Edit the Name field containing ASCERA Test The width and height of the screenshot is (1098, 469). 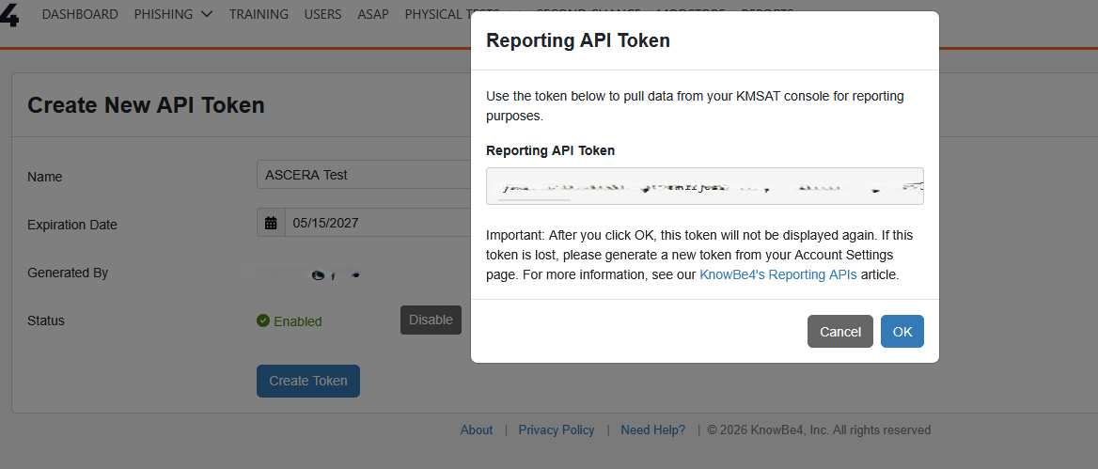[x=364, y=175]
